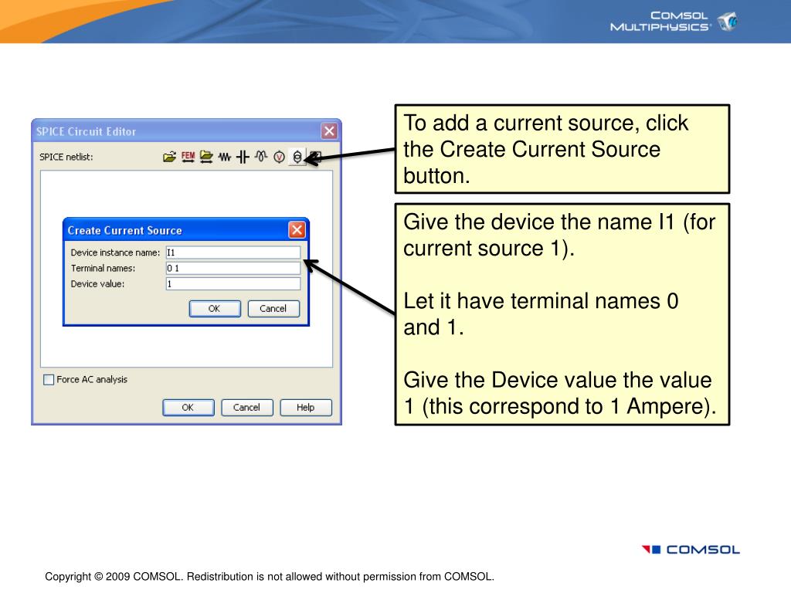791x593 pixels.
Task: Click the folder icon with double arrow
Action: point(205,157)
